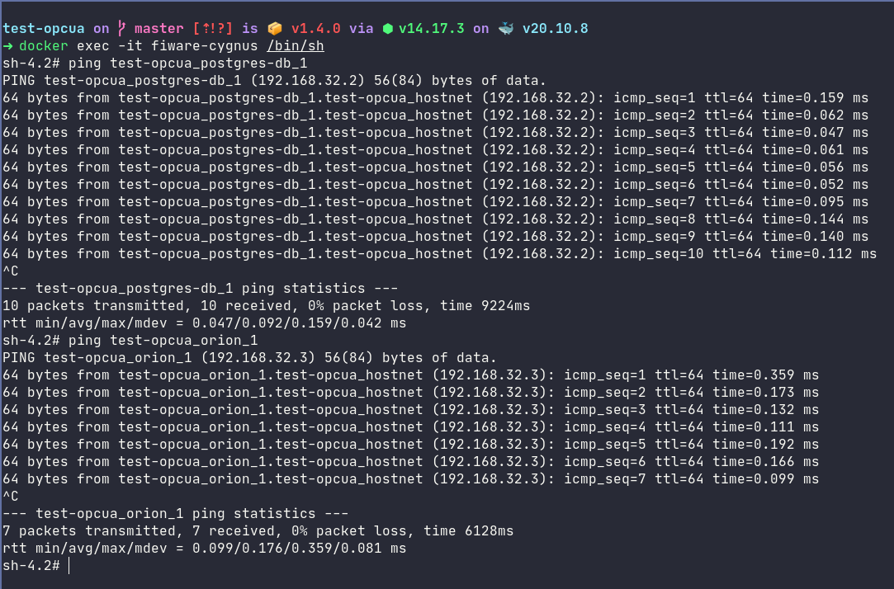Click the docker command word
894x589 pixels.
click(43, 46)
